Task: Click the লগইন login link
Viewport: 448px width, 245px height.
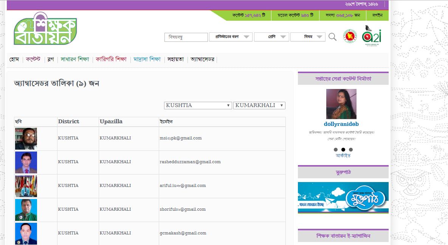Action: click(377, 15)
